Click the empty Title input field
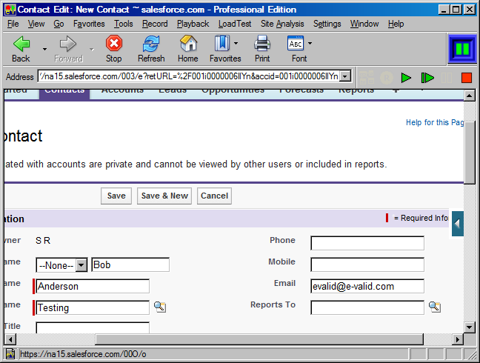The image size is (480, 363). click(93, 327)
